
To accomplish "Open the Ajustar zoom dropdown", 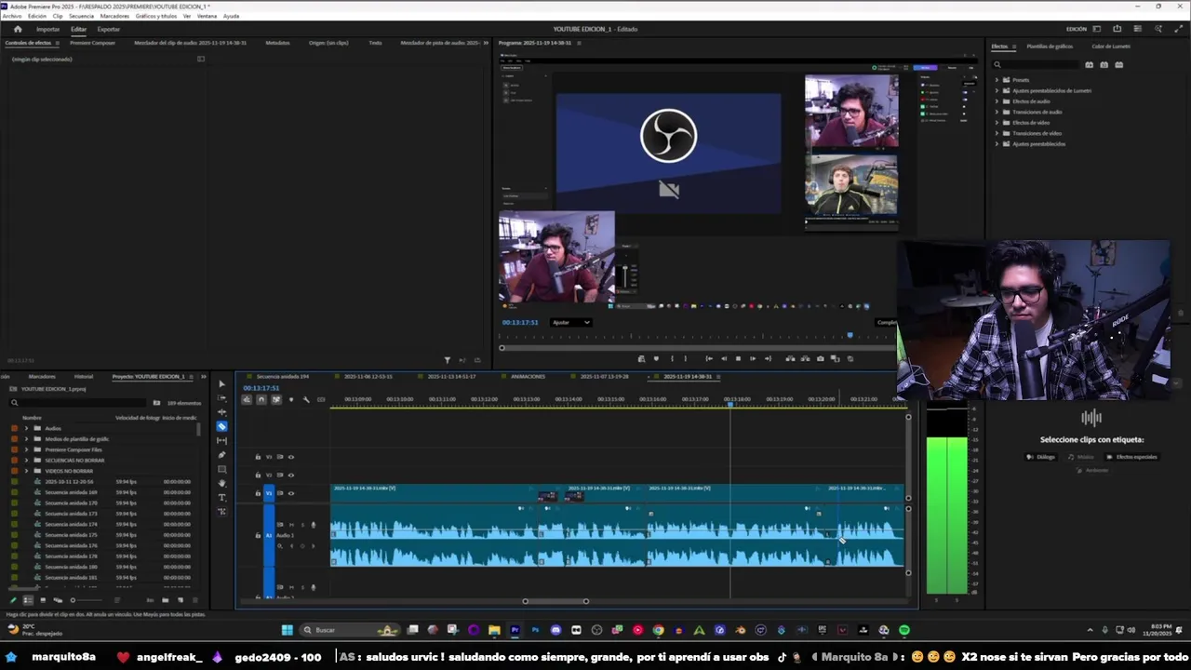I will tap(570, 323).
